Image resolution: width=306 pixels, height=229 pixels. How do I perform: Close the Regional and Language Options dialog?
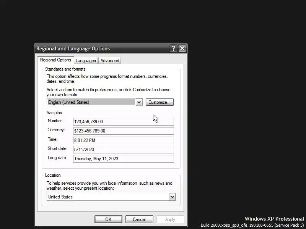tap(182, 48)
